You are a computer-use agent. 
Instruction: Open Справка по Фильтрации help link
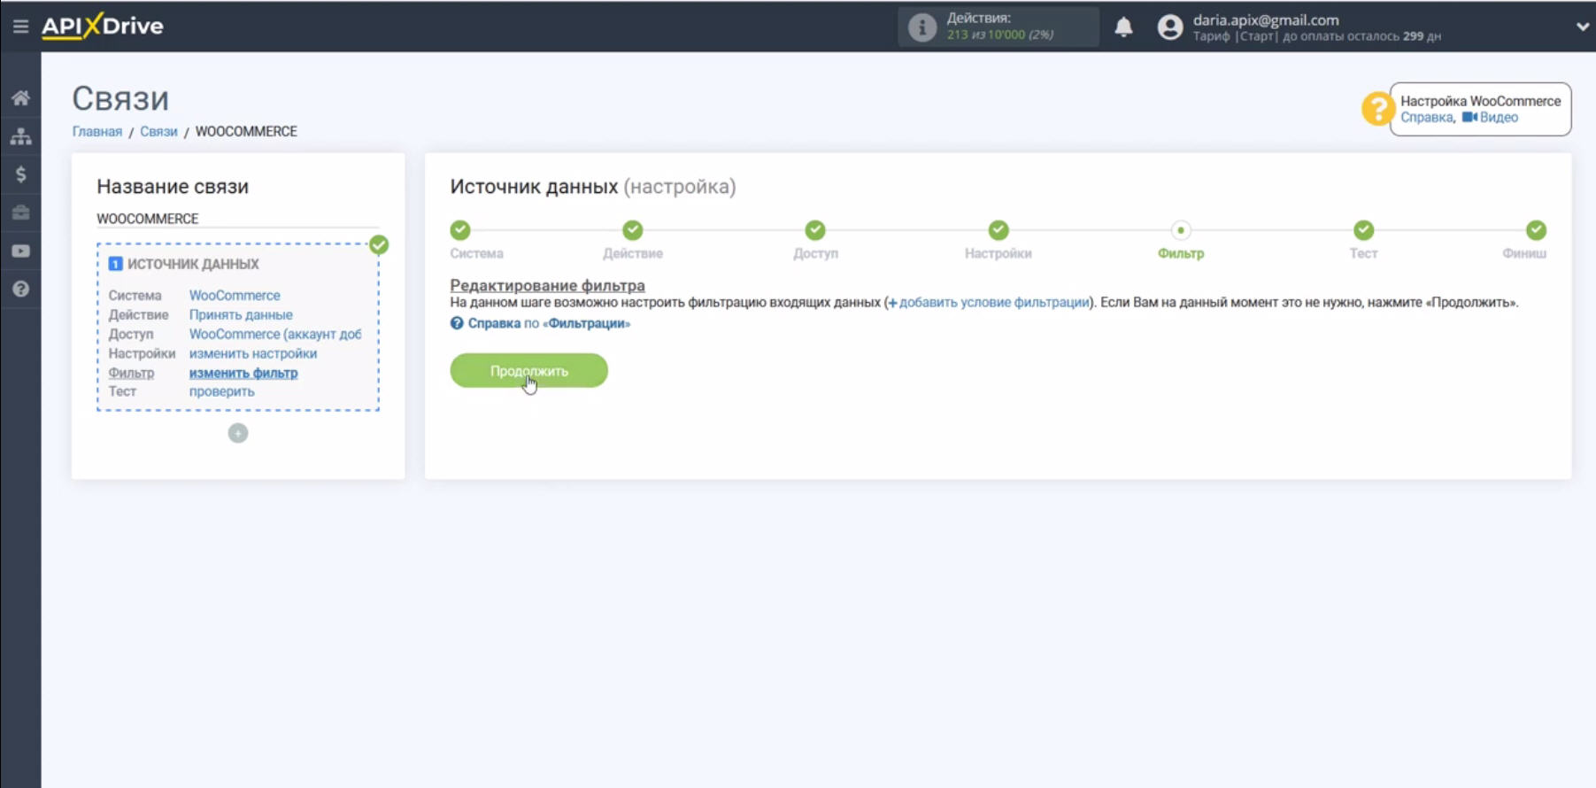[x=541, y=323]
